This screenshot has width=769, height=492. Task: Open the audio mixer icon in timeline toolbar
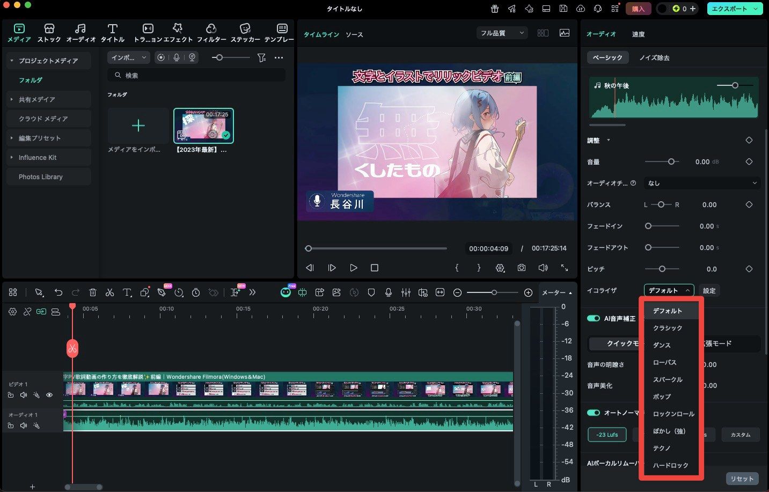406,292
